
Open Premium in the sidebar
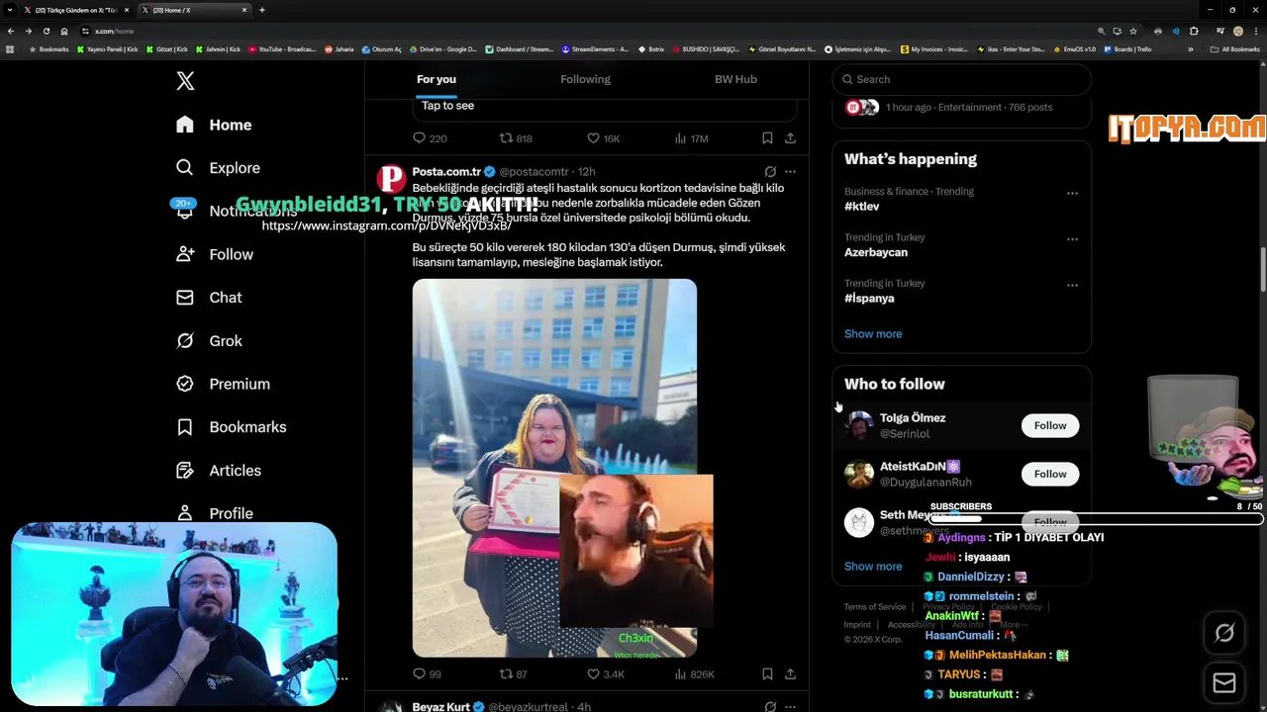point(223,384)
